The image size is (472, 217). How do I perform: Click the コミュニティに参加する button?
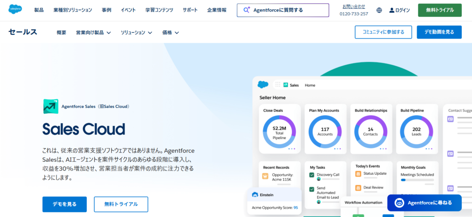coord(383,32)
